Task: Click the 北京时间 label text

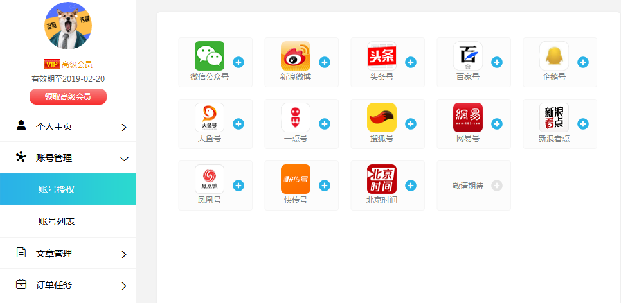Action: pyautogui.click(x=382, y=200)
